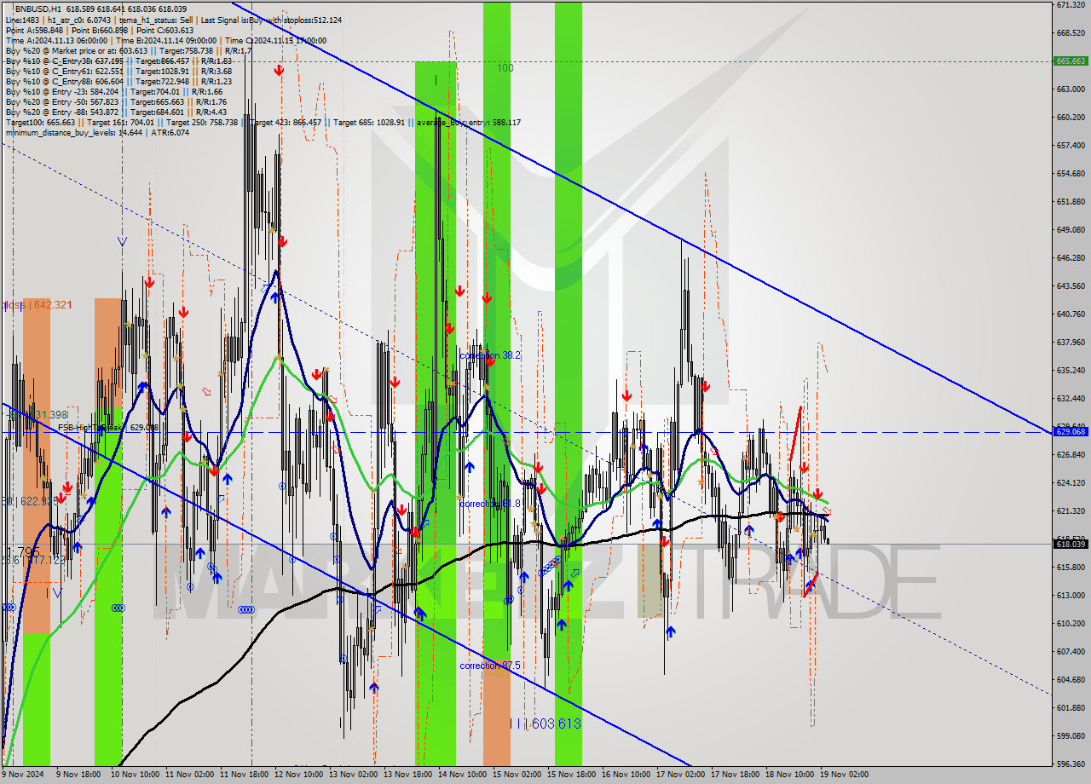The image size is (1091, 784).
Task: Click the 671.320 price axis value
Action: click(1070, 5)
